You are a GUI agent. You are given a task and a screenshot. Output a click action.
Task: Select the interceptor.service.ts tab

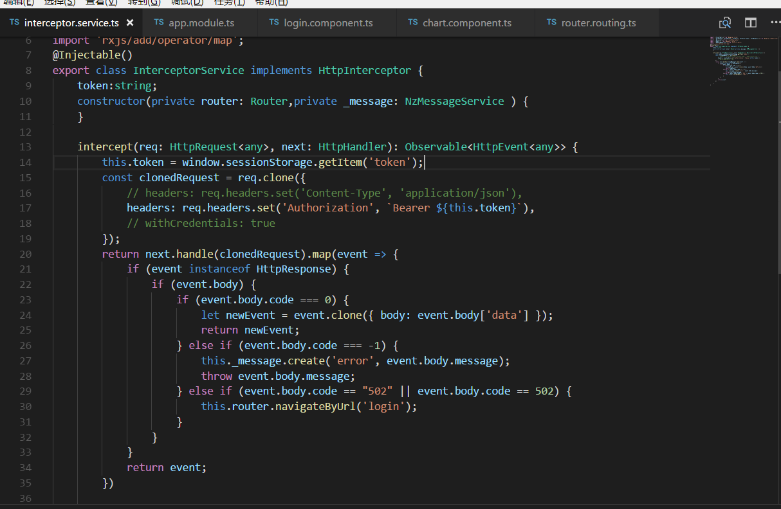coord(71,22)
